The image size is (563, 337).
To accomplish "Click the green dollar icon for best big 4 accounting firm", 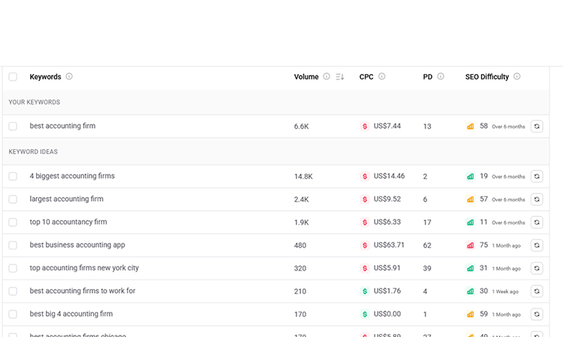I will 365,314.
